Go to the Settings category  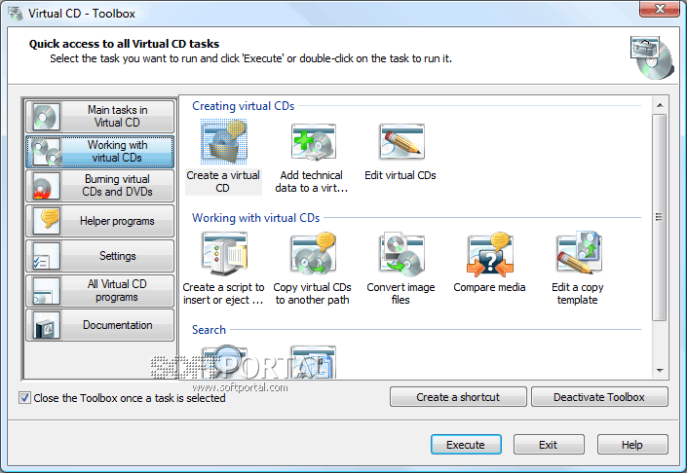coord(100,256)
